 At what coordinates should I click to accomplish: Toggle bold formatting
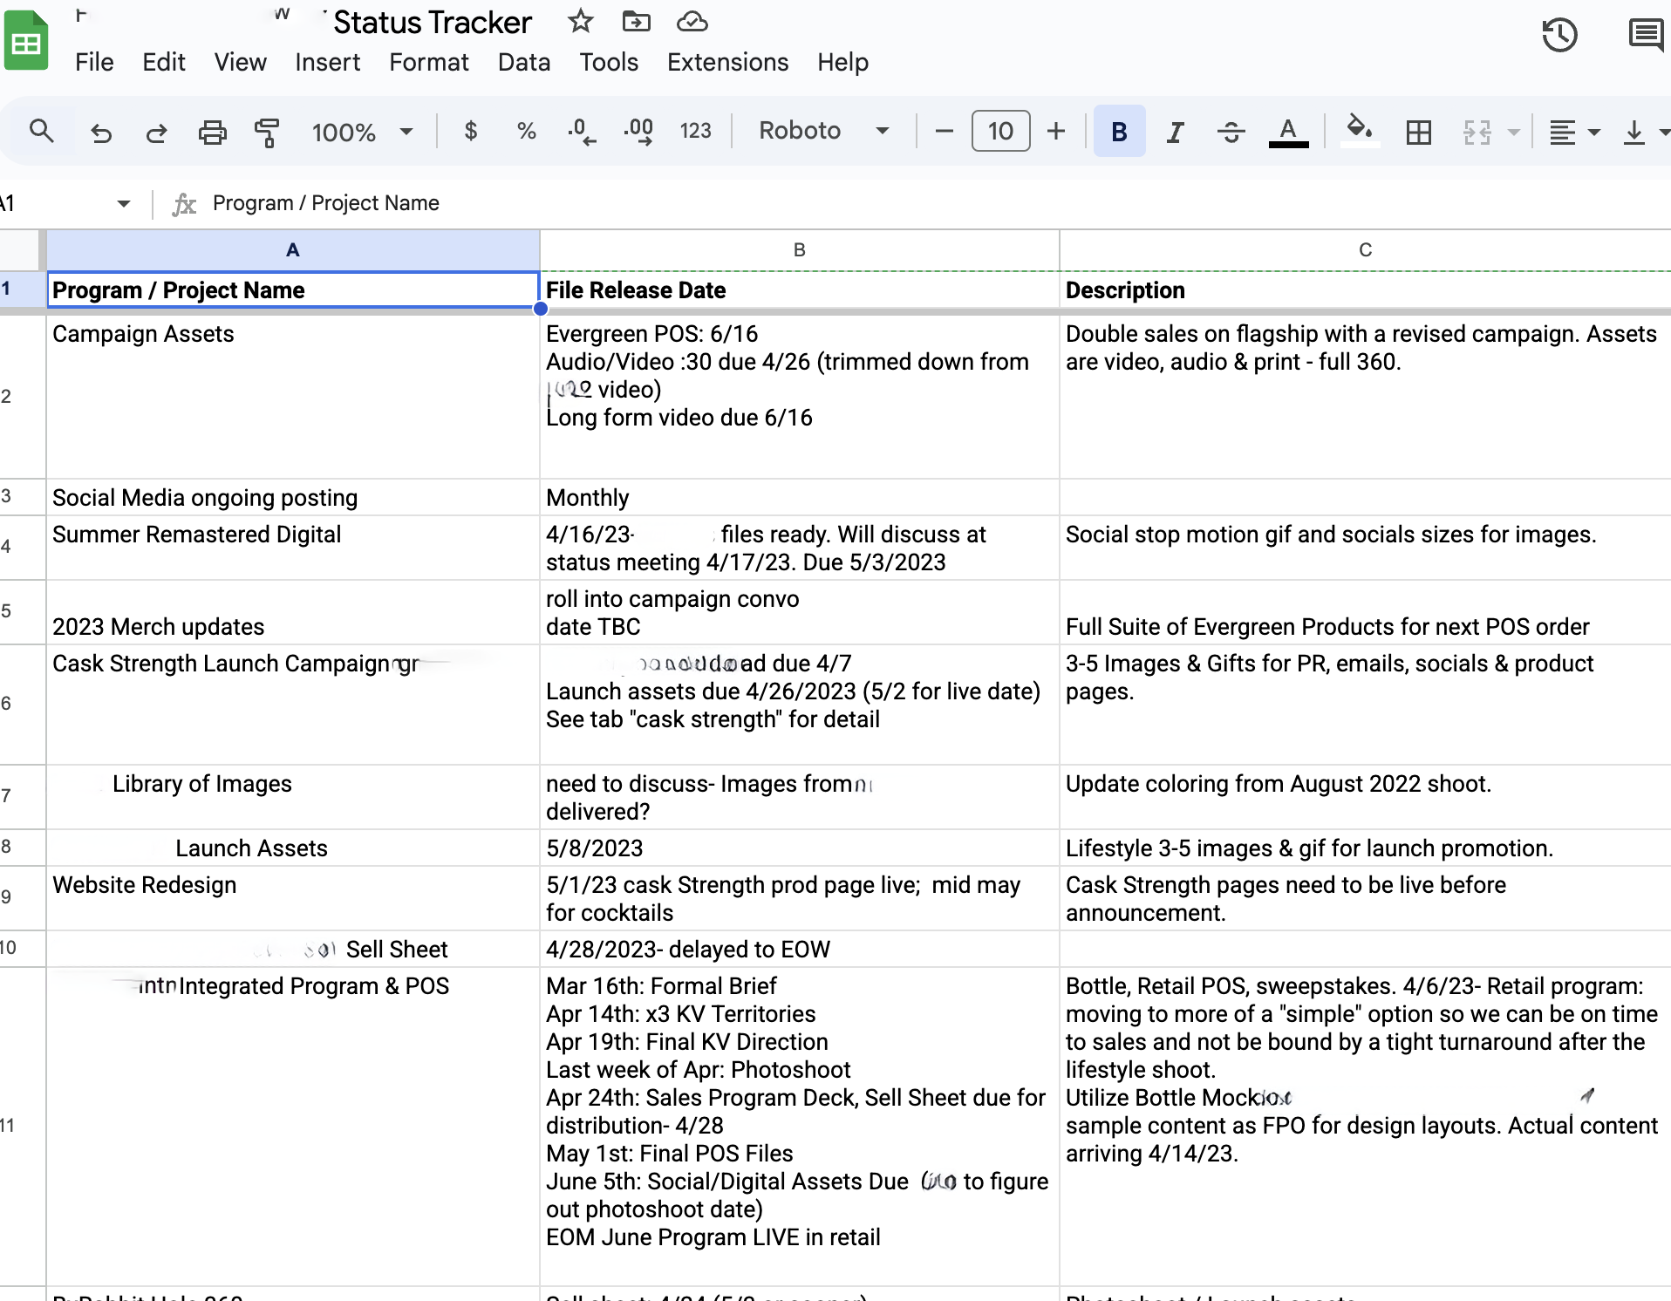click(x=1119, y=131)
